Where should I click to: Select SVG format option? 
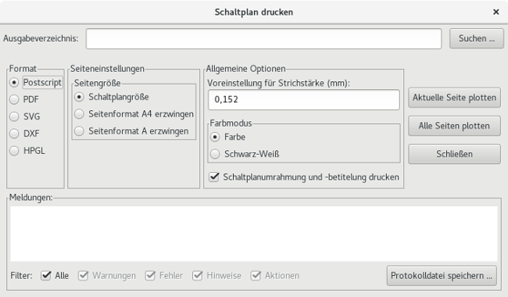tap(14, 116)
